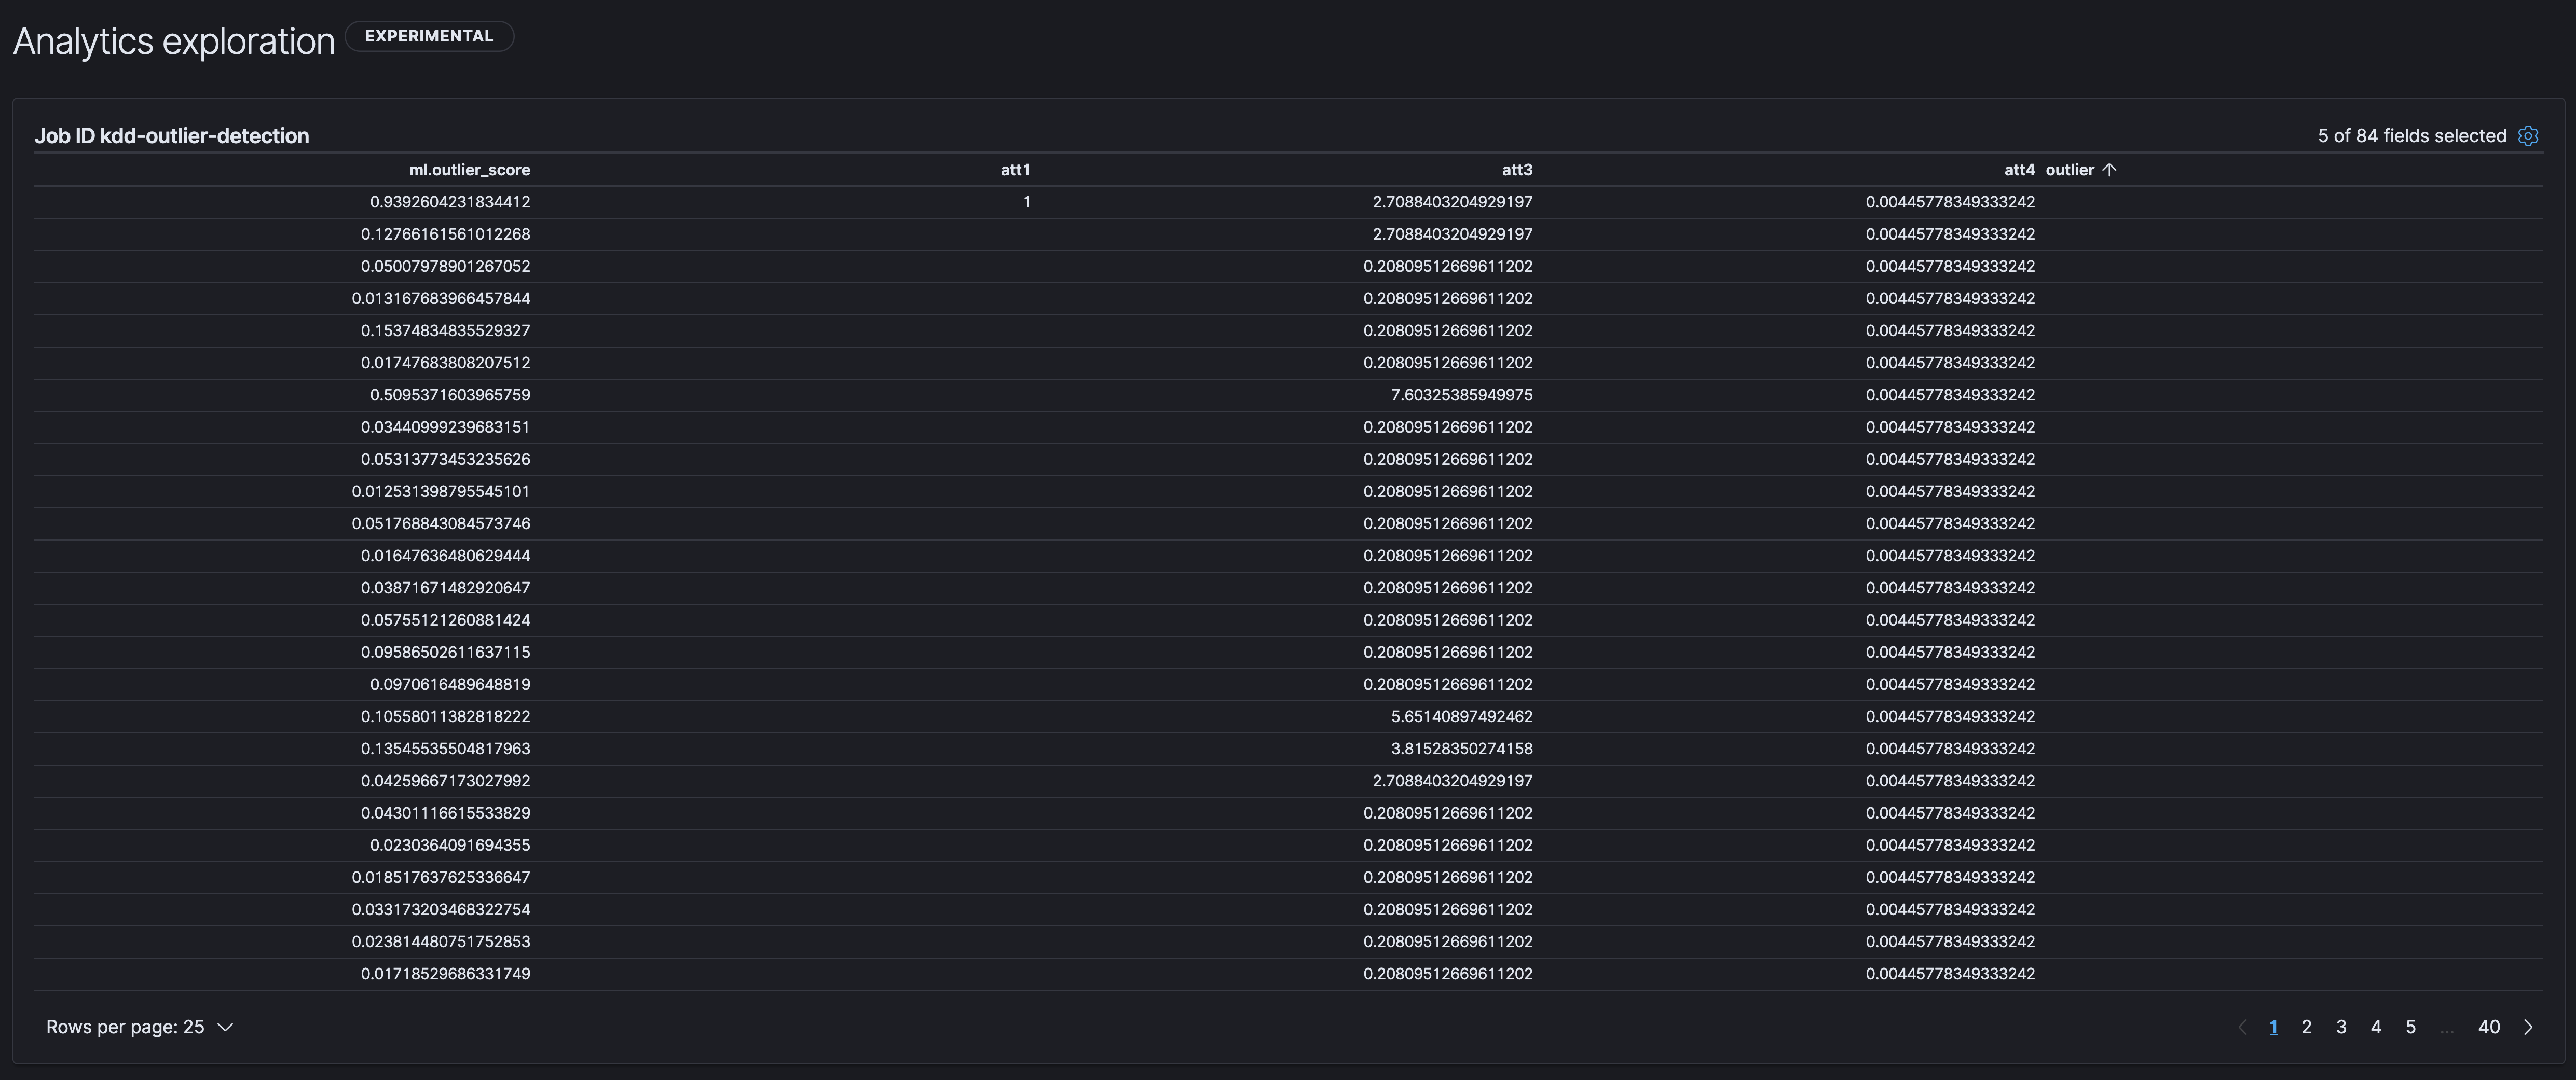Open the columns settings gear icon

[x=2529, y=136]
